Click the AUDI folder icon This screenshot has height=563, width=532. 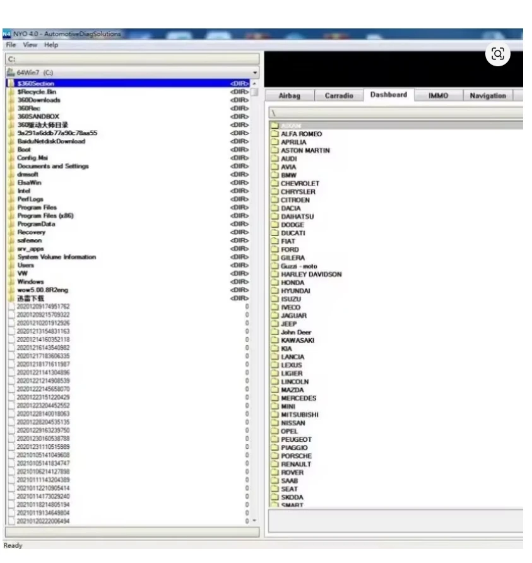275,158
